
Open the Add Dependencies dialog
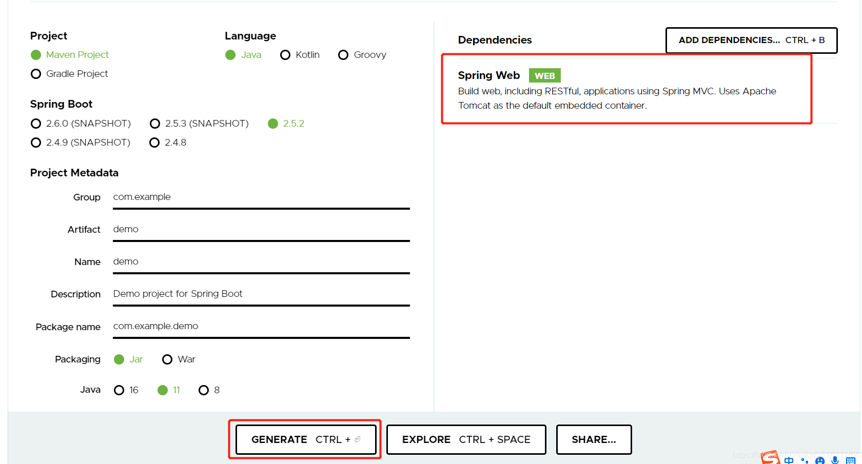751,40
